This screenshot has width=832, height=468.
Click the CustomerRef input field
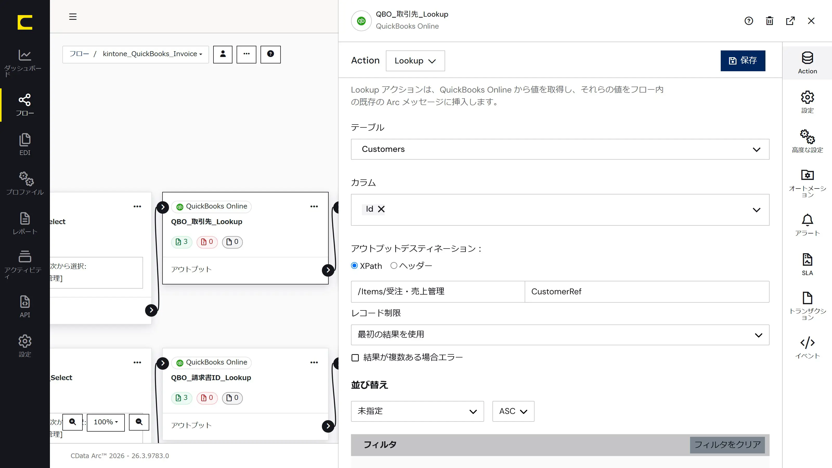coord(647,292)
